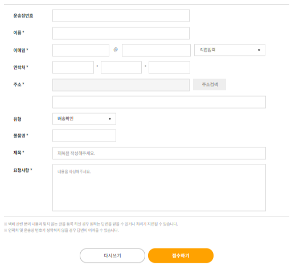Click the 운송장번호 label
The width and height of the screenshot is (291, 265).
(23, 15)
